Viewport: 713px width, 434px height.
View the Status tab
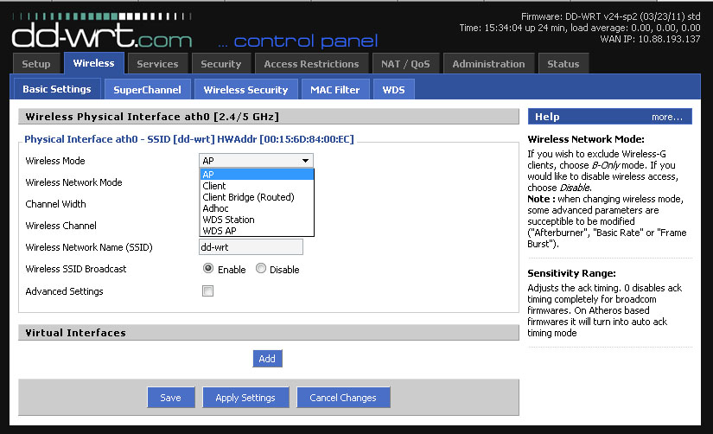point(563,64)
